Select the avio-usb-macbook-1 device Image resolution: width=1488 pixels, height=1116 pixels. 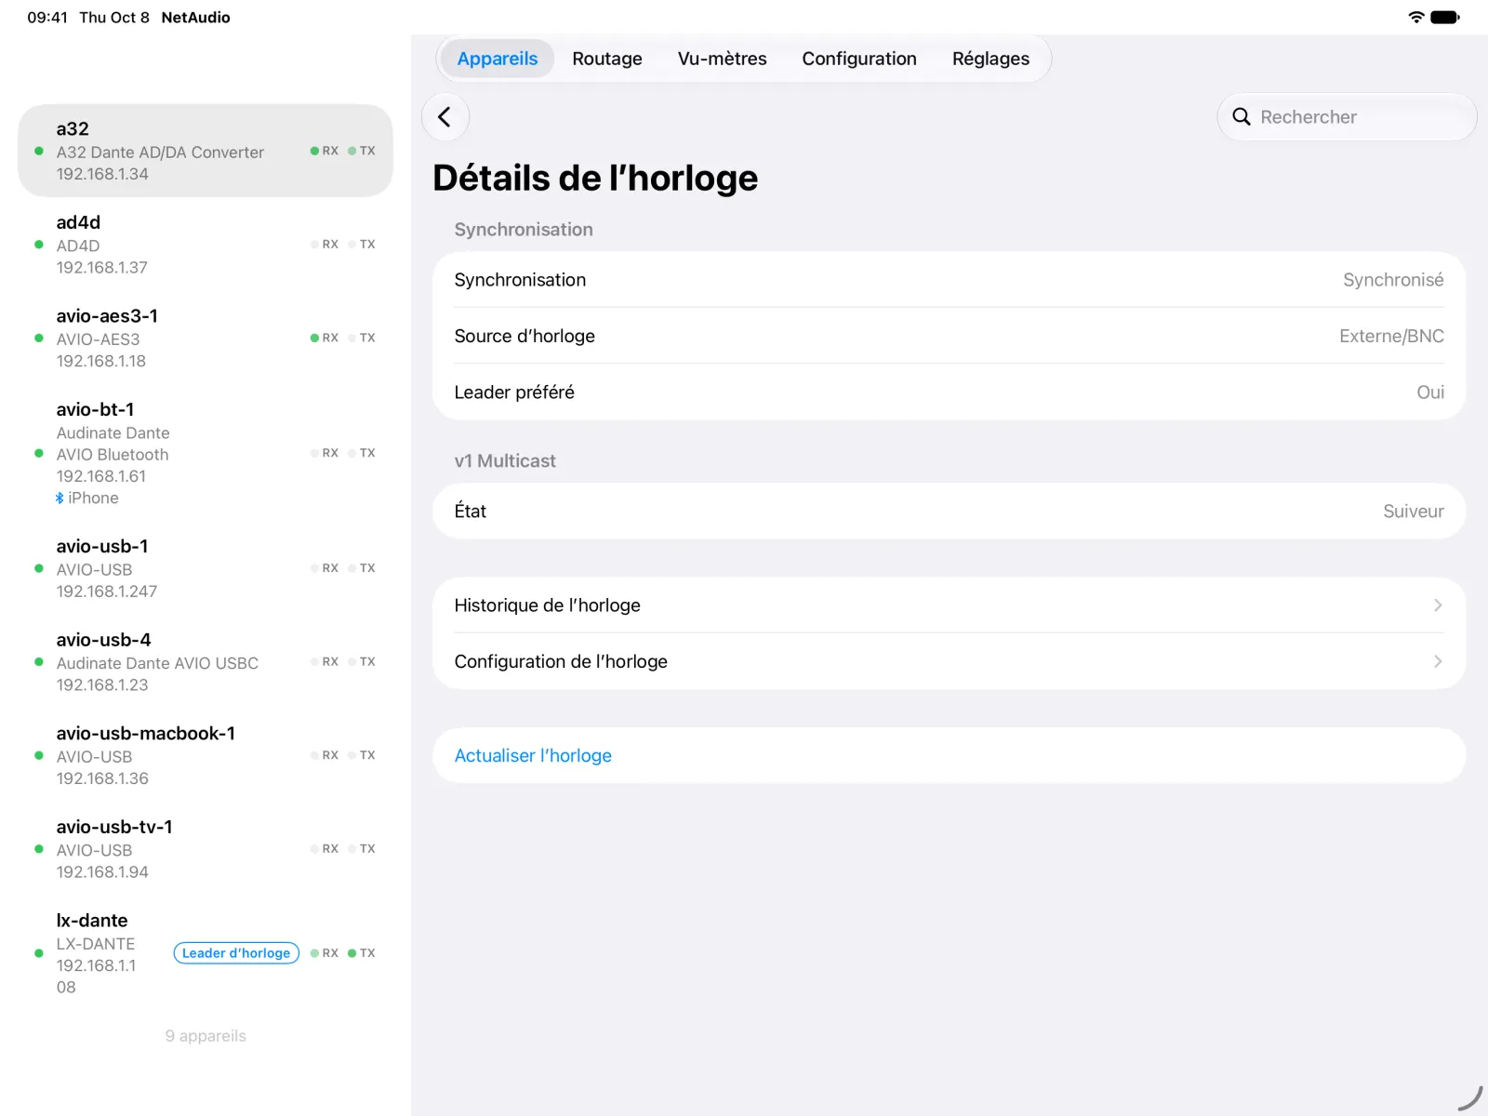tap(206, 755)
